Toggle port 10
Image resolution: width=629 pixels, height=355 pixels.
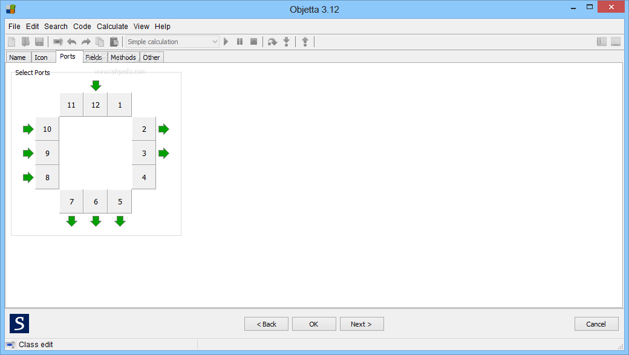47,129
